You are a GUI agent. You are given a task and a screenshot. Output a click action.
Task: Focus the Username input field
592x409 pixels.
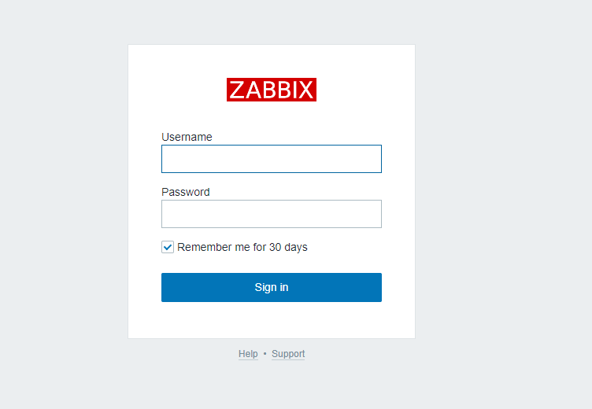coord(272,159)
